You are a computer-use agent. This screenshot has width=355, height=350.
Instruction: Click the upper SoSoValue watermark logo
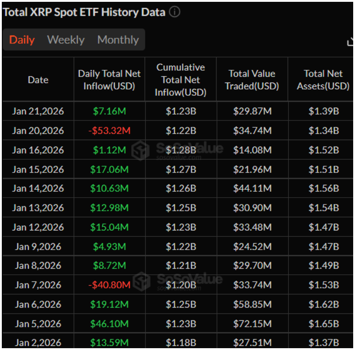click(141, 149)
